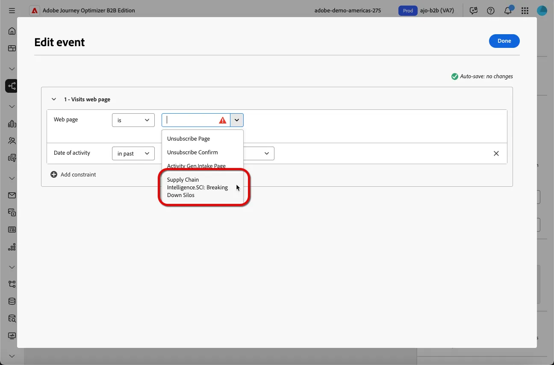Open the Web page 'is' operator dropdown

133,120
